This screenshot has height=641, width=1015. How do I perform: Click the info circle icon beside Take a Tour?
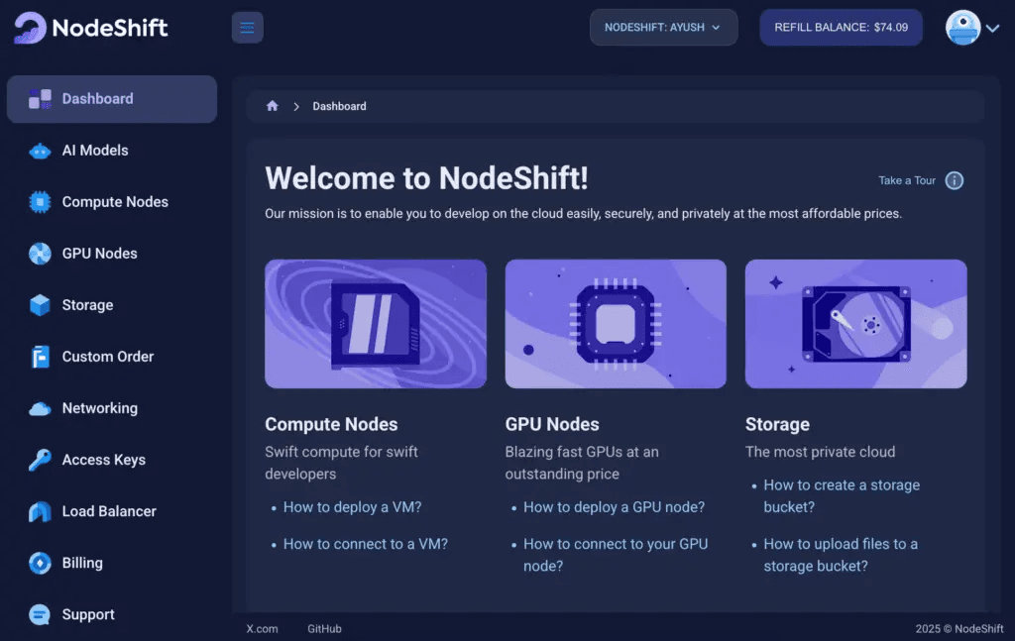(955, 180)
